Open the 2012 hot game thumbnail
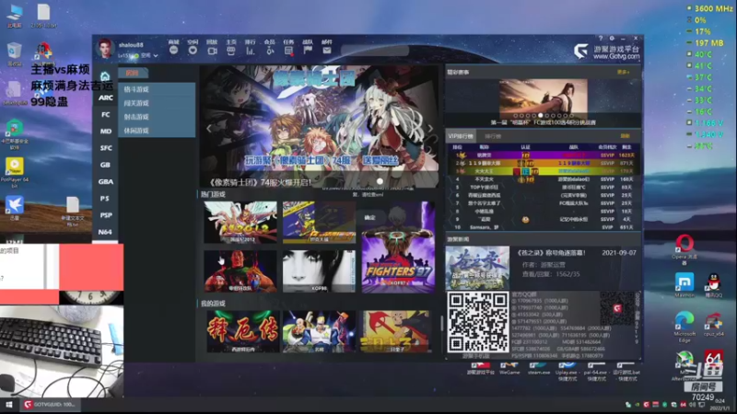The width and height of the screenshot is (737, 414). point(240,223)
